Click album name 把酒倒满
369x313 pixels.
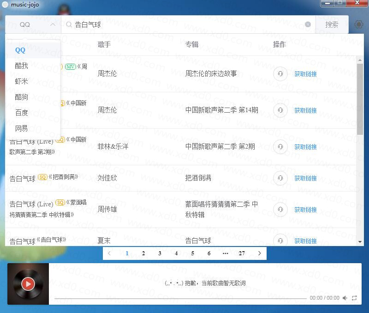tap(198, 178)
